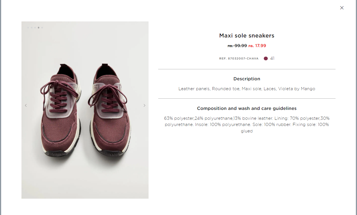Select size 41

point(272,58)
